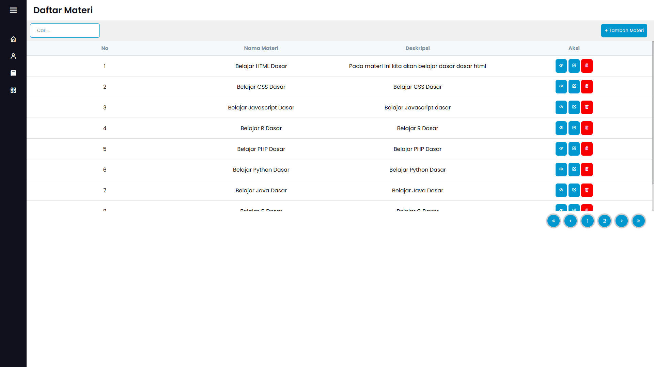Open the book materials sidebar icon
654x367 pixels.
(x=13, y=73)
